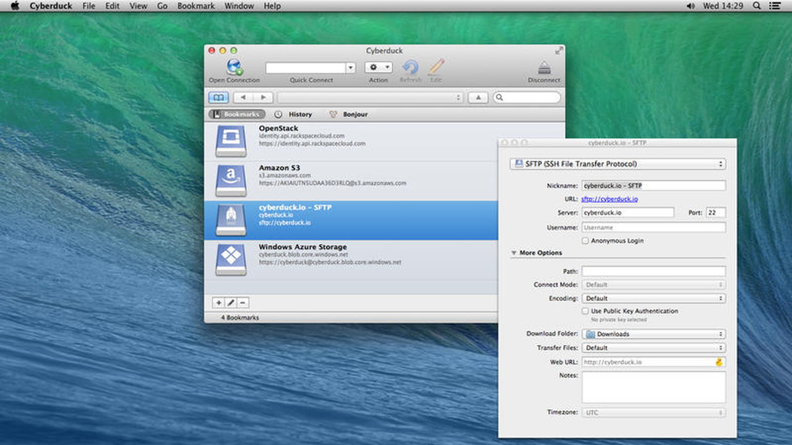The image size is (792, 445).
Task: Click the Port number field
Action: 716,213
